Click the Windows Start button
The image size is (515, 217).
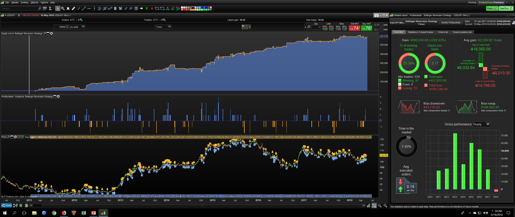(x=5, y=213)
